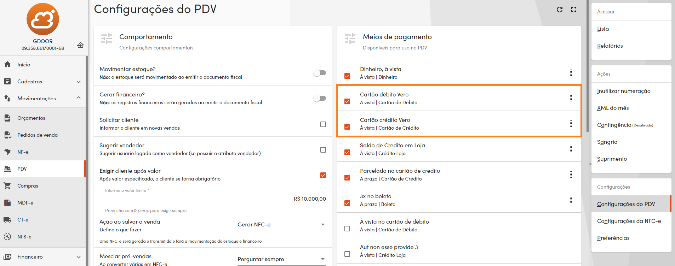
Task: Click the NF-e Brazil map icon
Action: click(7, 152)
